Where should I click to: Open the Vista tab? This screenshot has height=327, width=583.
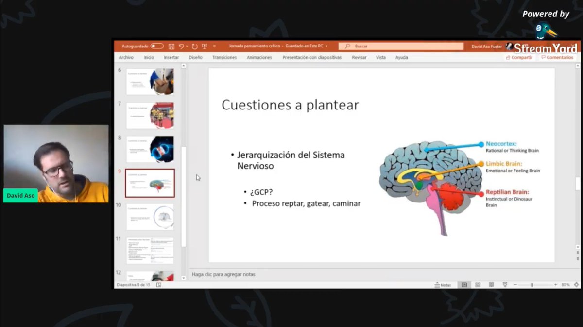pyautogui.click(x=381, y=57)
